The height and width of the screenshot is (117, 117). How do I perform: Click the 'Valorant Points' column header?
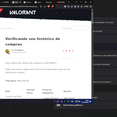point(31,91)
